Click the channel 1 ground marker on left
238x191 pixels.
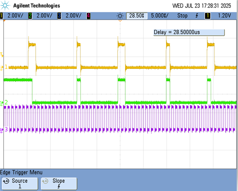click(2, 68)
